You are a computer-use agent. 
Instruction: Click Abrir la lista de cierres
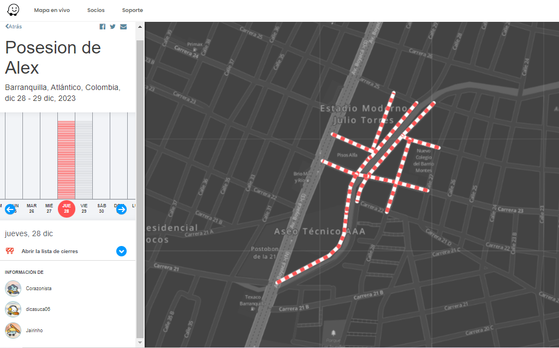pos(50,251)
